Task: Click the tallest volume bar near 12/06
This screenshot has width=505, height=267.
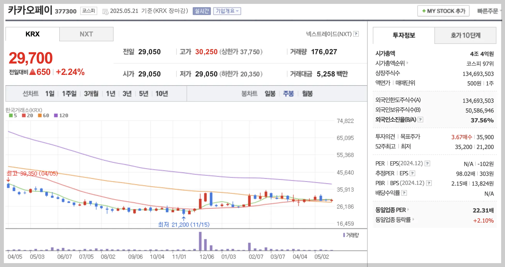Action: (200, 241)
